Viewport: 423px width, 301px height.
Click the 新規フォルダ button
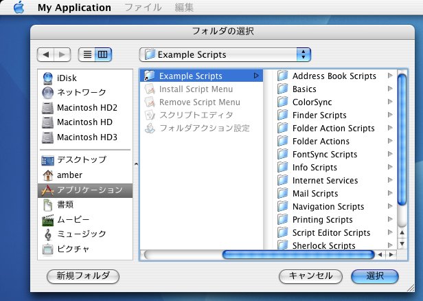coord(83,276)
